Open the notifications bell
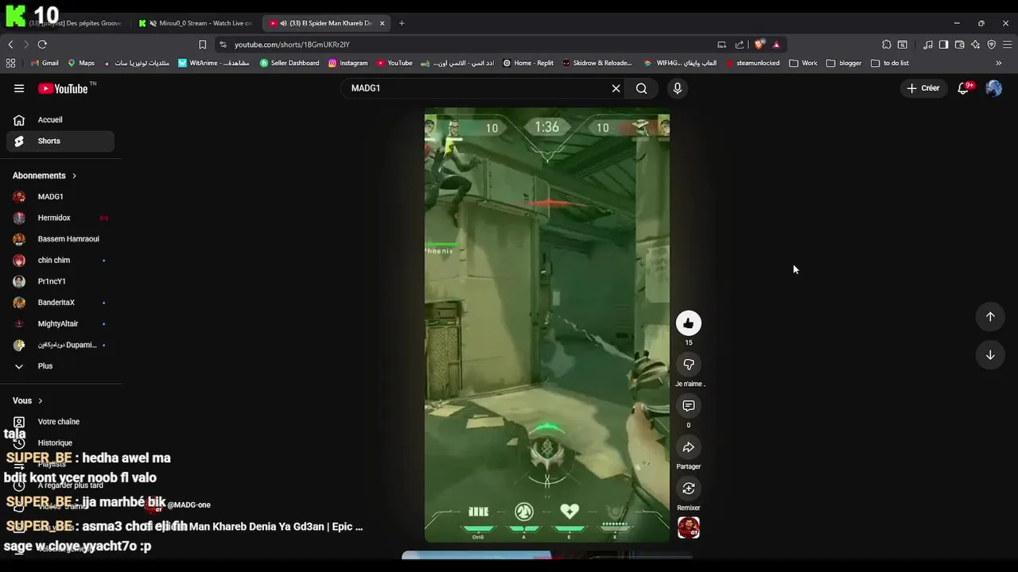The width and height of the screenshot is (1018, 572). coord(964,88)
